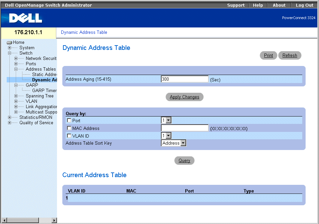Click the Address Aging seconds field

(185, 79)
